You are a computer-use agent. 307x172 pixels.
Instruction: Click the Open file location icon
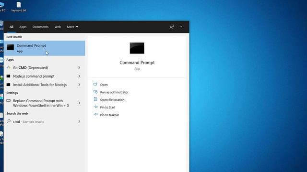click(95, 99)
